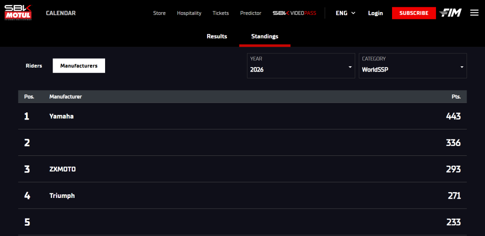The image size is (485, 236).
Task: Open the hamburger main menu
Action: (474, 13)
